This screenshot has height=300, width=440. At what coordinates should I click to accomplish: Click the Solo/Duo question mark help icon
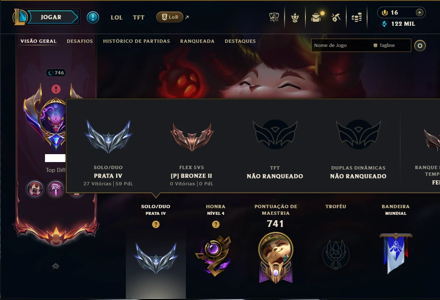click(156, 224)
